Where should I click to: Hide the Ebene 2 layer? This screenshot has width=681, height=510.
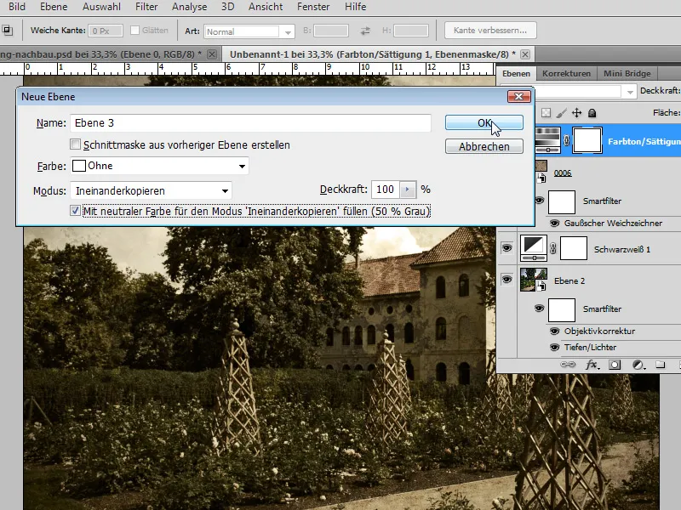point(506,280)
